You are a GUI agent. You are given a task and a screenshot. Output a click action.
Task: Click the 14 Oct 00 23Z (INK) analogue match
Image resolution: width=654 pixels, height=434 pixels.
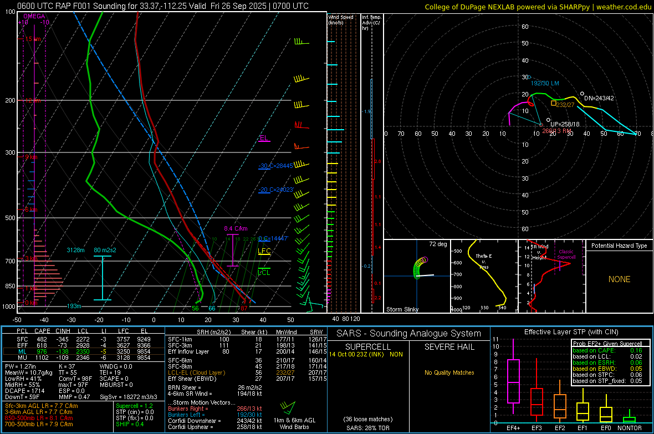coord(366,354)
